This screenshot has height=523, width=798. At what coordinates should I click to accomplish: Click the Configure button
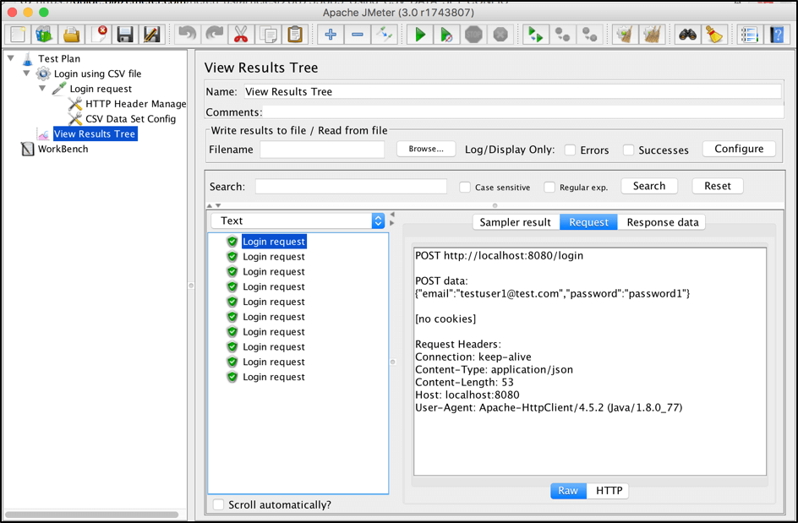pyautogui.click(x=739, y=149)
